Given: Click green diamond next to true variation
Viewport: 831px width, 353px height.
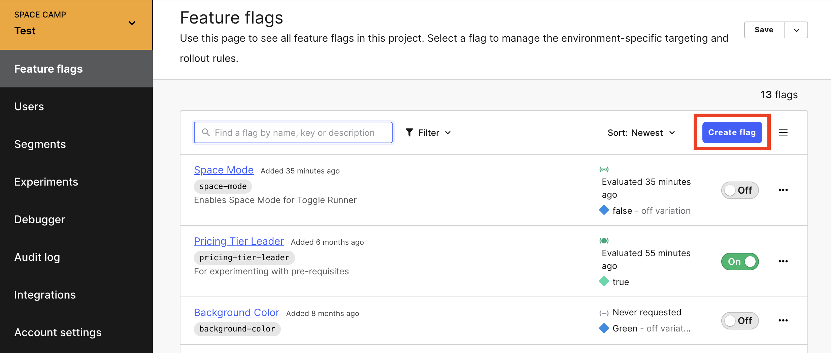Looking at the screenshot, I should [604, 281].
